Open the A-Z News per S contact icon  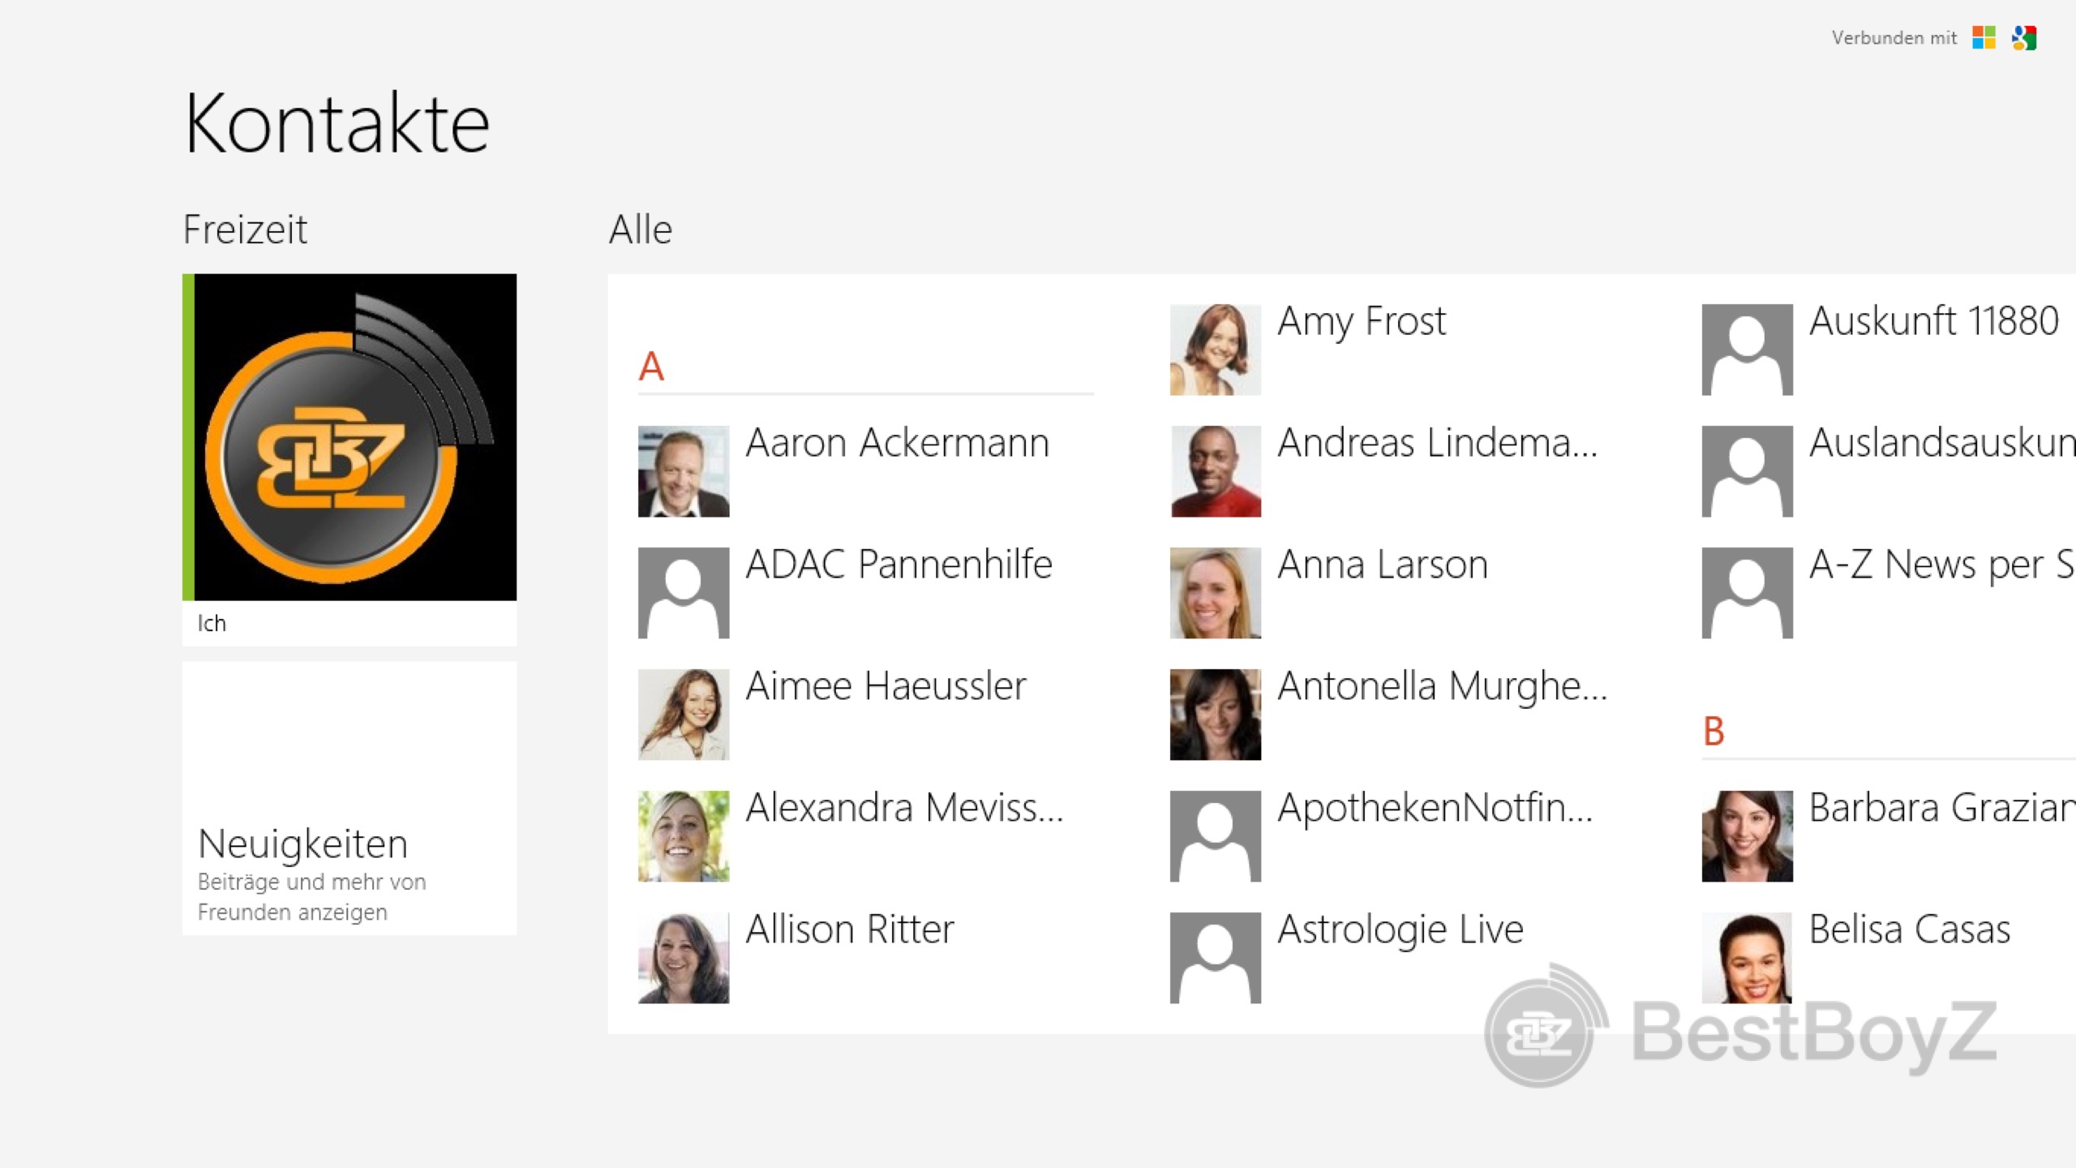tap(1747, 593)
